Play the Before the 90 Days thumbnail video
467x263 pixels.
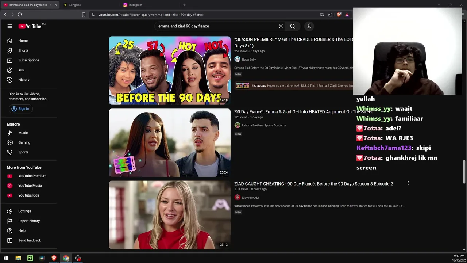(x=170, y=70)
